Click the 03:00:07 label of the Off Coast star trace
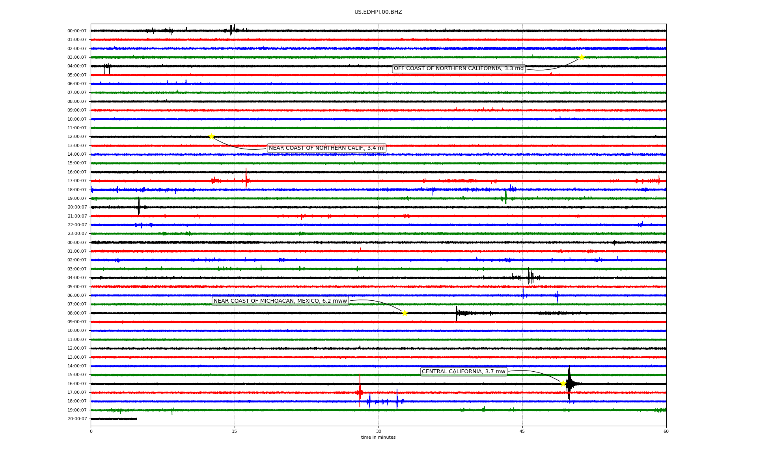 77,57
